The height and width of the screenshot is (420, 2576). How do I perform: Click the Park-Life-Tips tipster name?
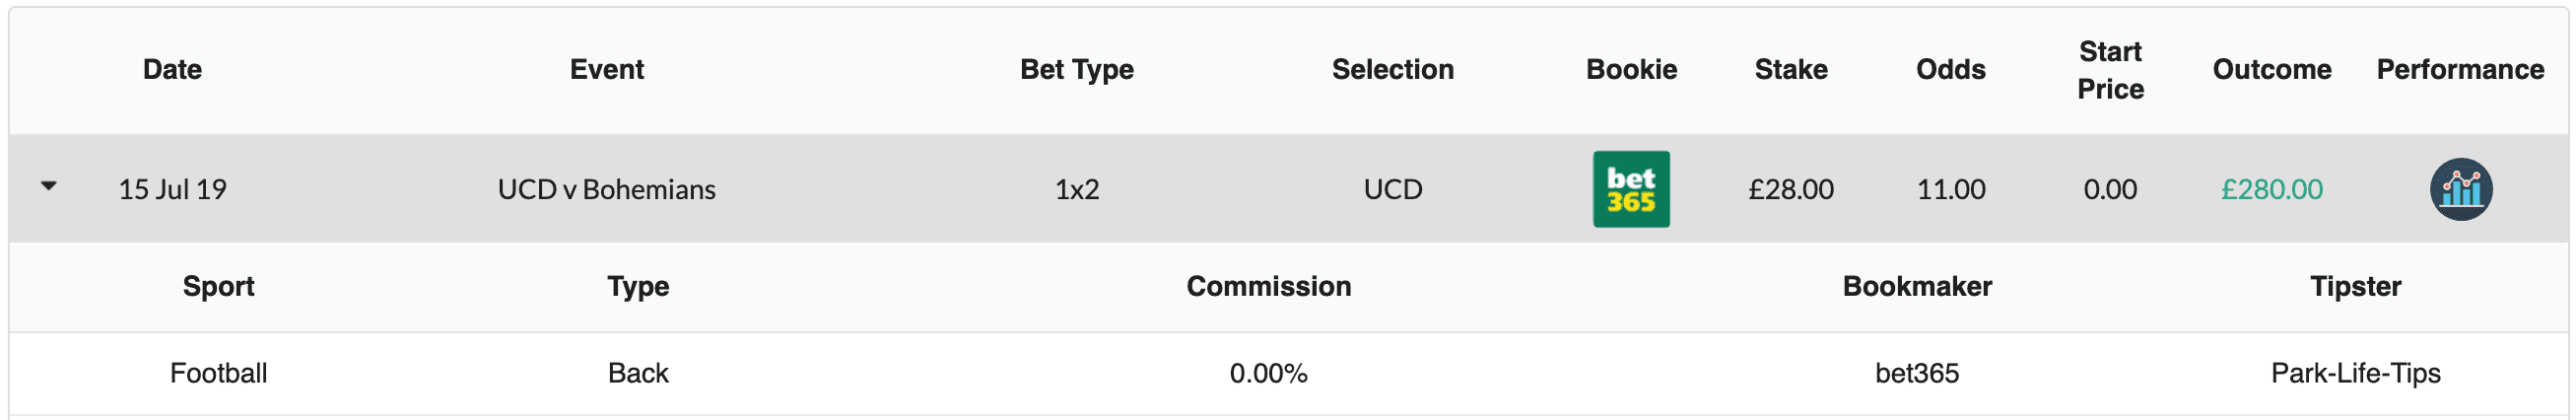pos(2355,373)
